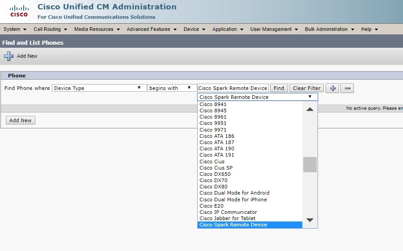Select Cisco ATA 190 option
Screen dimensions: 403x251
coord(250,149)
